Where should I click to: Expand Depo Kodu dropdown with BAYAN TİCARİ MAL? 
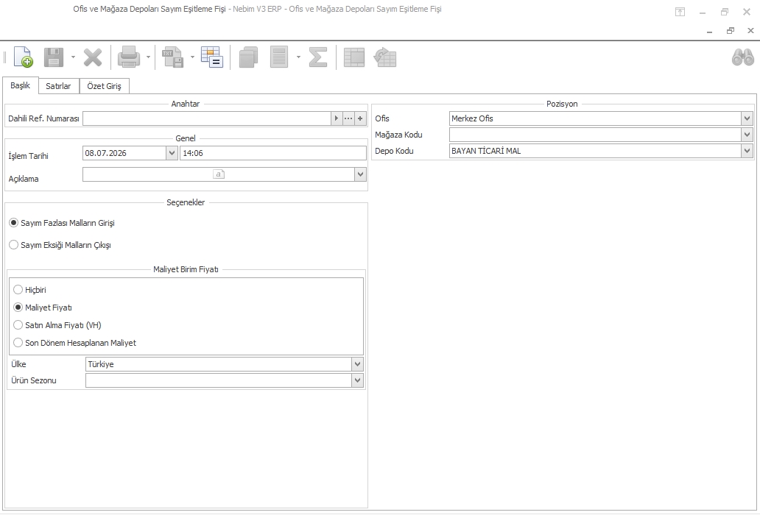click(747, 151)
